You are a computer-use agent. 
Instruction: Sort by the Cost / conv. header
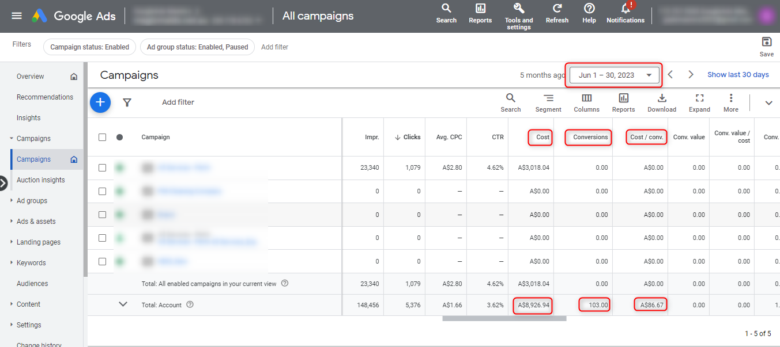point(647,137)
